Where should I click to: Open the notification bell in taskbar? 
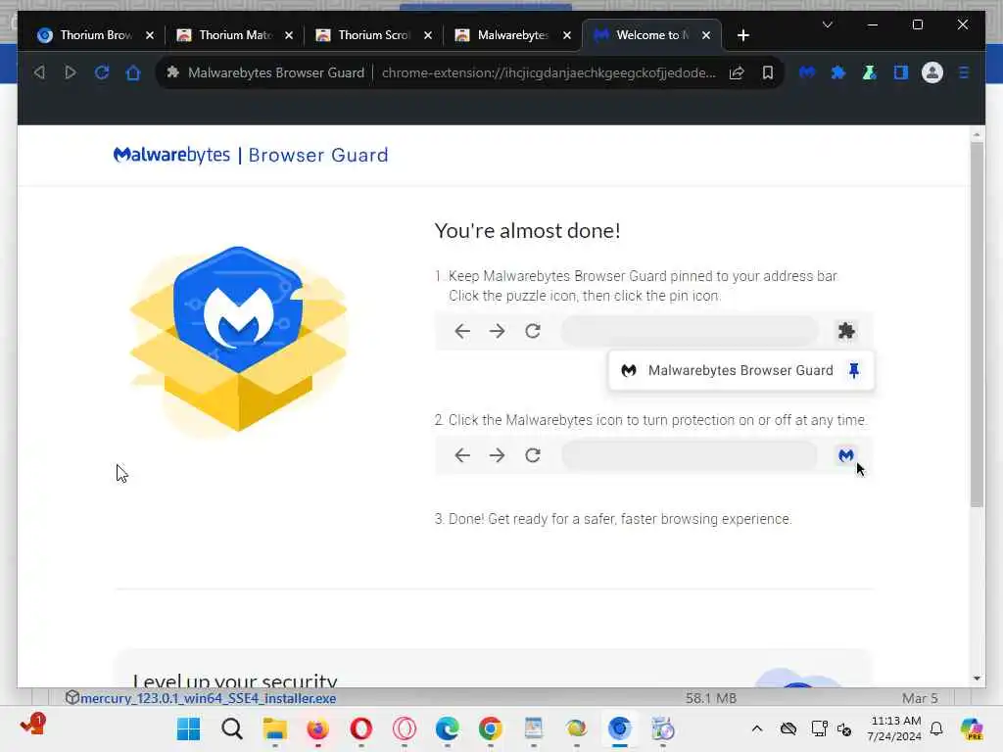pyautogui.click(x=936, y=728)
